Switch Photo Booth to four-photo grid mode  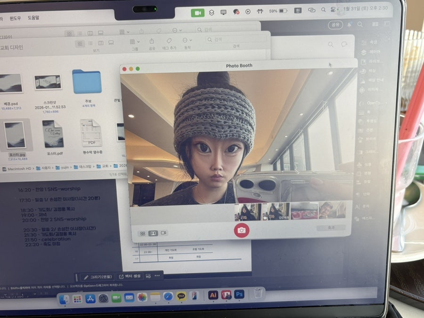point(143,233)
